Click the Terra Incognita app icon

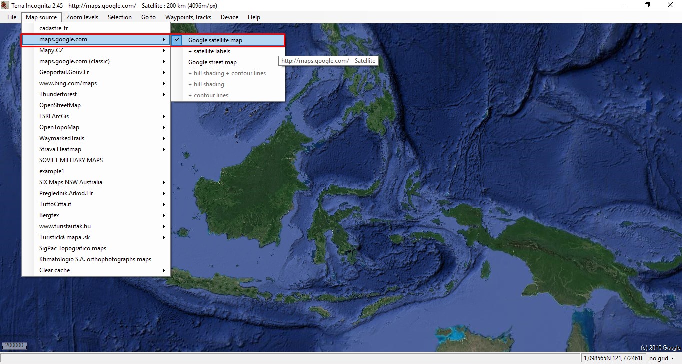coord(5,5)
